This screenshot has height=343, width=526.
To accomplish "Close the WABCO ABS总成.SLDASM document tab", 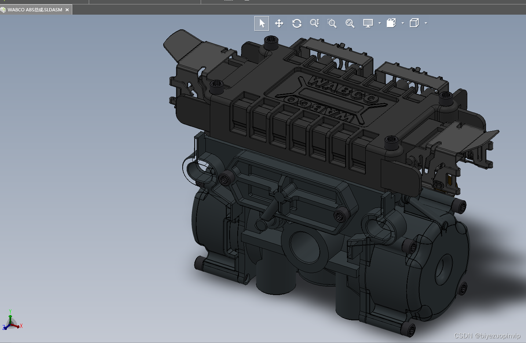I will 67,10.
